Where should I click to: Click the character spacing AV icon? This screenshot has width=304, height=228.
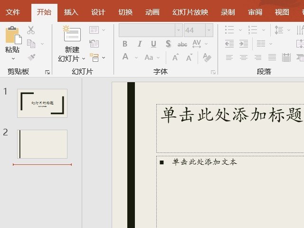coord(197,44)
